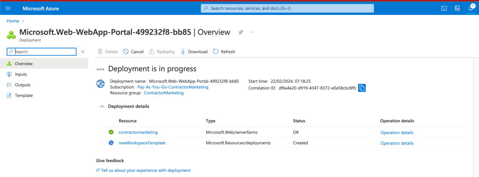
Task: Click the Resource column header
Action: click(x=127, y=121)
